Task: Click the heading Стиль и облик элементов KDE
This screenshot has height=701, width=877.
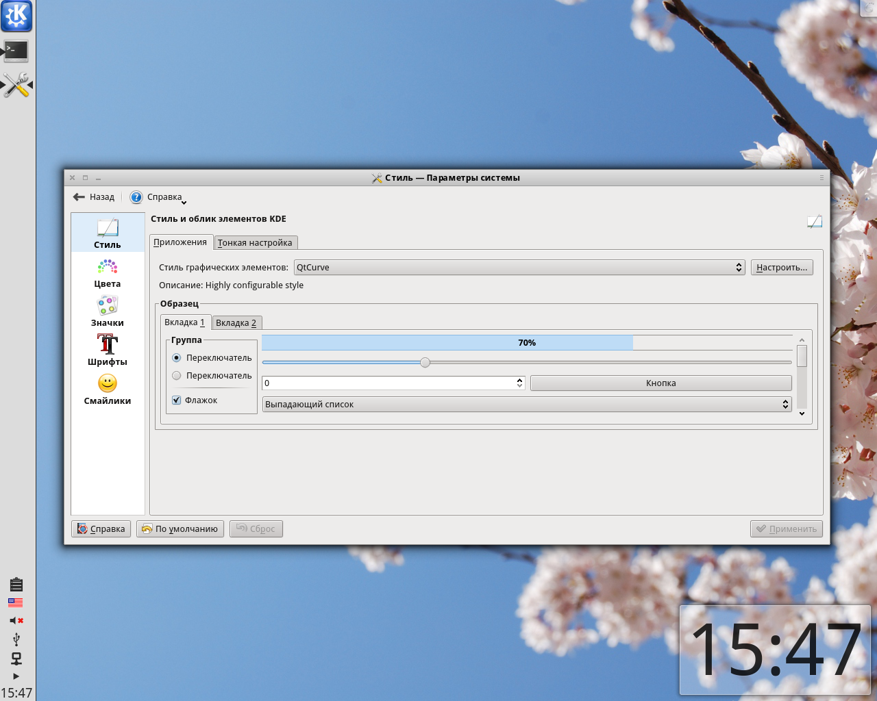Action: 219,219
